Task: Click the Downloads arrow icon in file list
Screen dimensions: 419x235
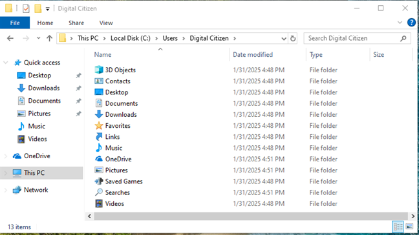Action: tap(99, 114)
